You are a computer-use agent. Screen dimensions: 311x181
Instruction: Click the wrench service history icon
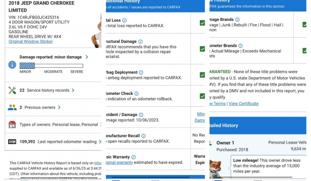(12, 90)
